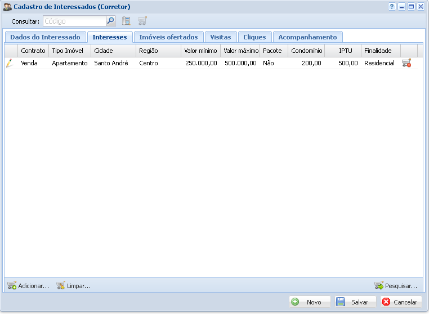Open the Dados do Interessado tab
429x314 pixels.
(45, 37)
